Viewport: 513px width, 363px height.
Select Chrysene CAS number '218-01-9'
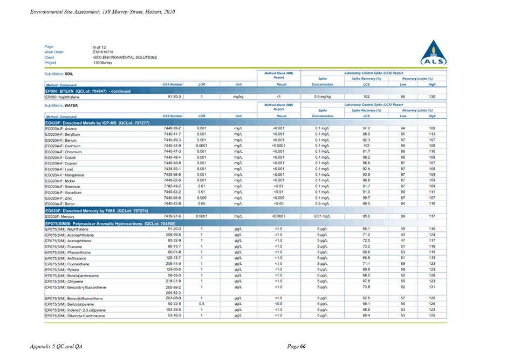(x=173, y=281)
